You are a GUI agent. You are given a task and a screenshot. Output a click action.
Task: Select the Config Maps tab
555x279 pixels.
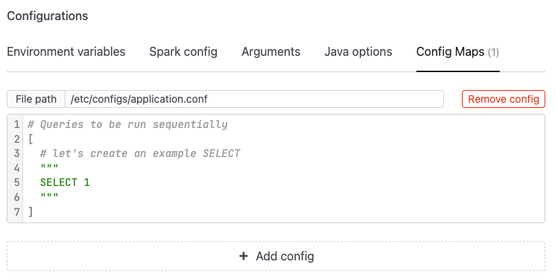(457, 51)
